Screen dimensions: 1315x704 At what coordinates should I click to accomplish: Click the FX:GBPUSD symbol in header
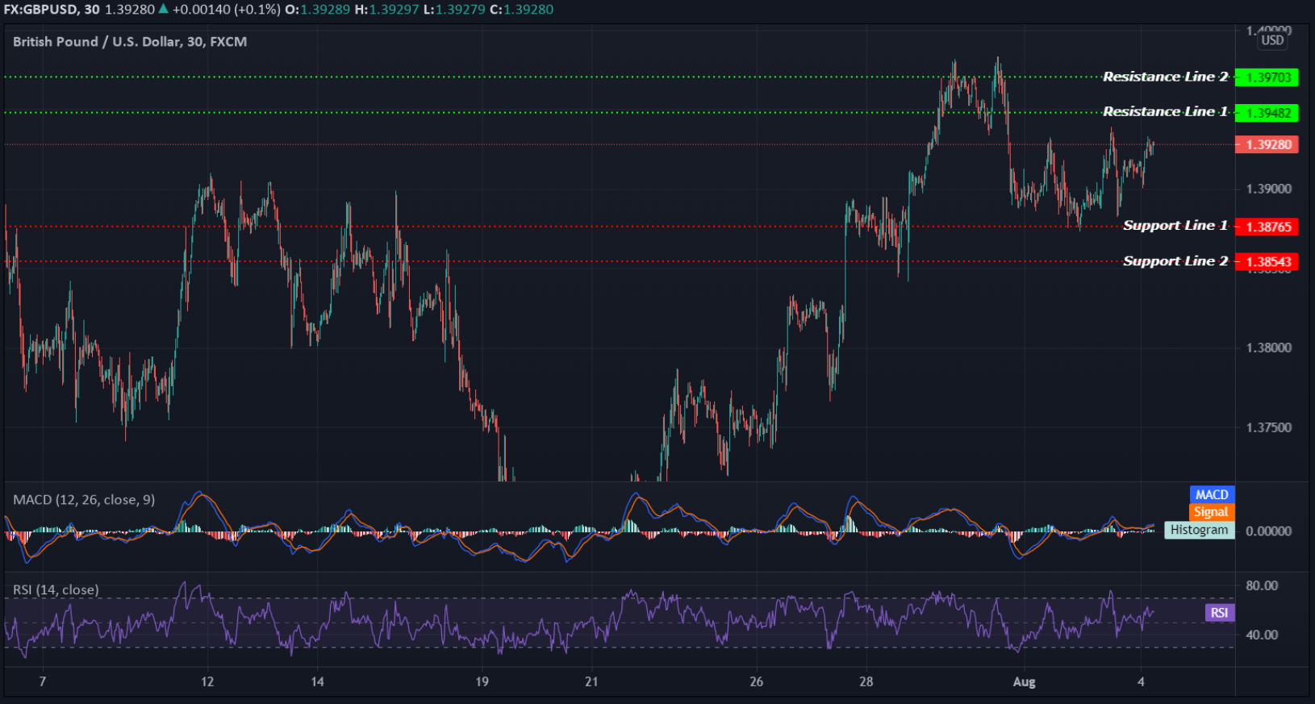pyautogui.click(x=40, y=10)
